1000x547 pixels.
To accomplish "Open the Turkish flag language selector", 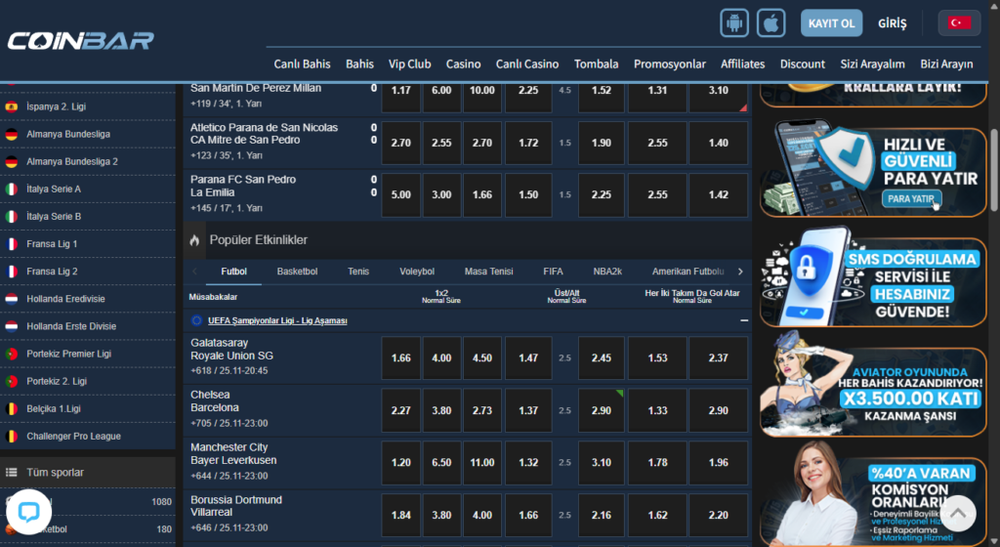I will tap(959, 23).
